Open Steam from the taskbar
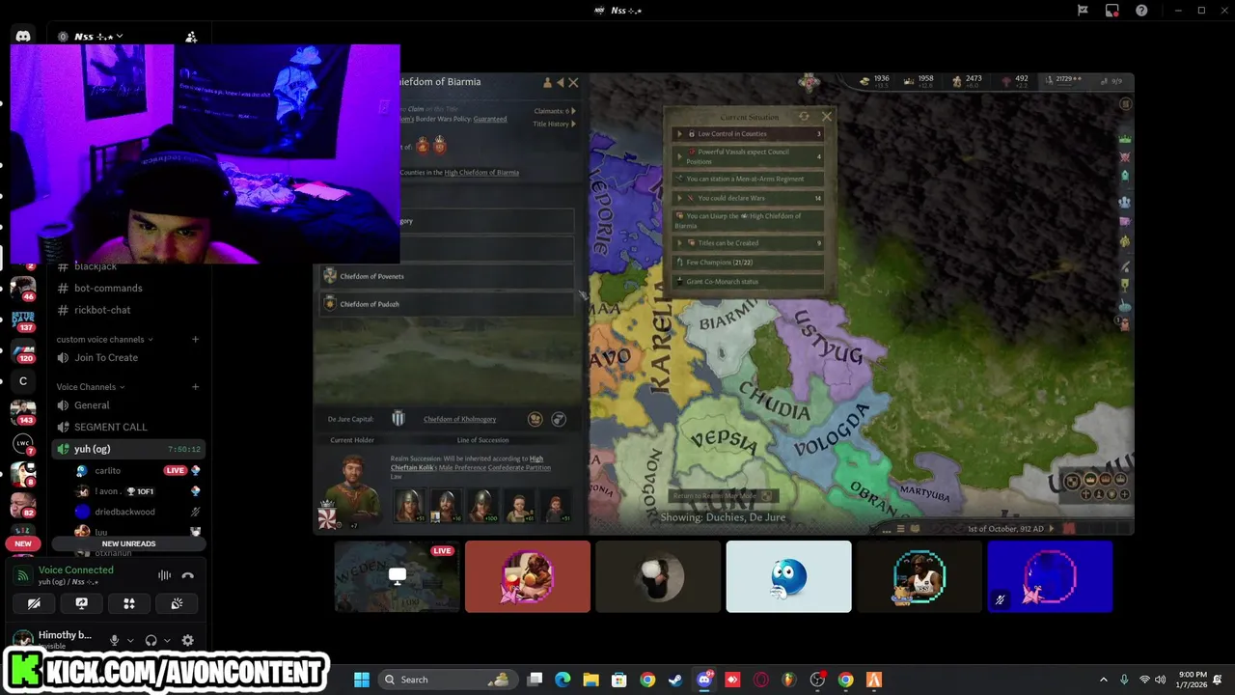 click(x=675, y=680)
